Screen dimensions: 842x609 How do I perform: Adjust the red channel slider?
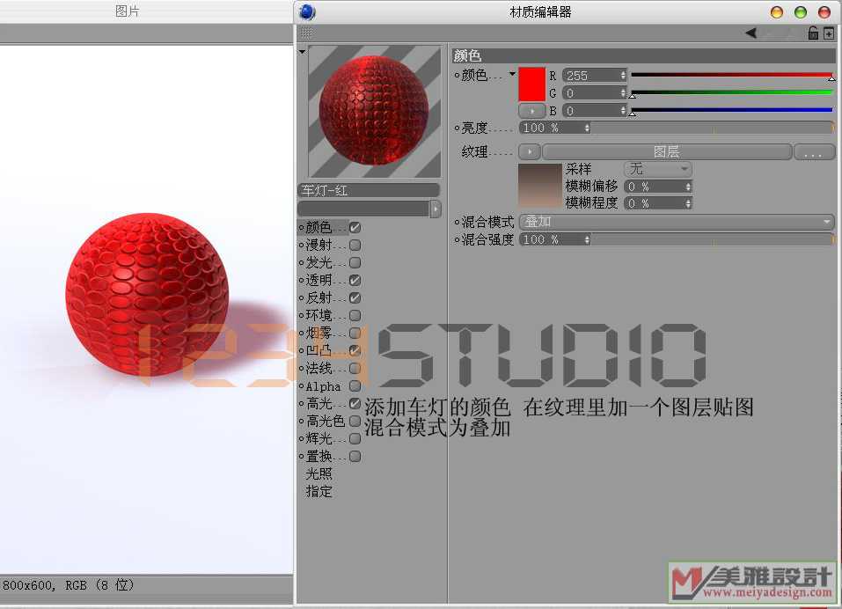[732, 76]
